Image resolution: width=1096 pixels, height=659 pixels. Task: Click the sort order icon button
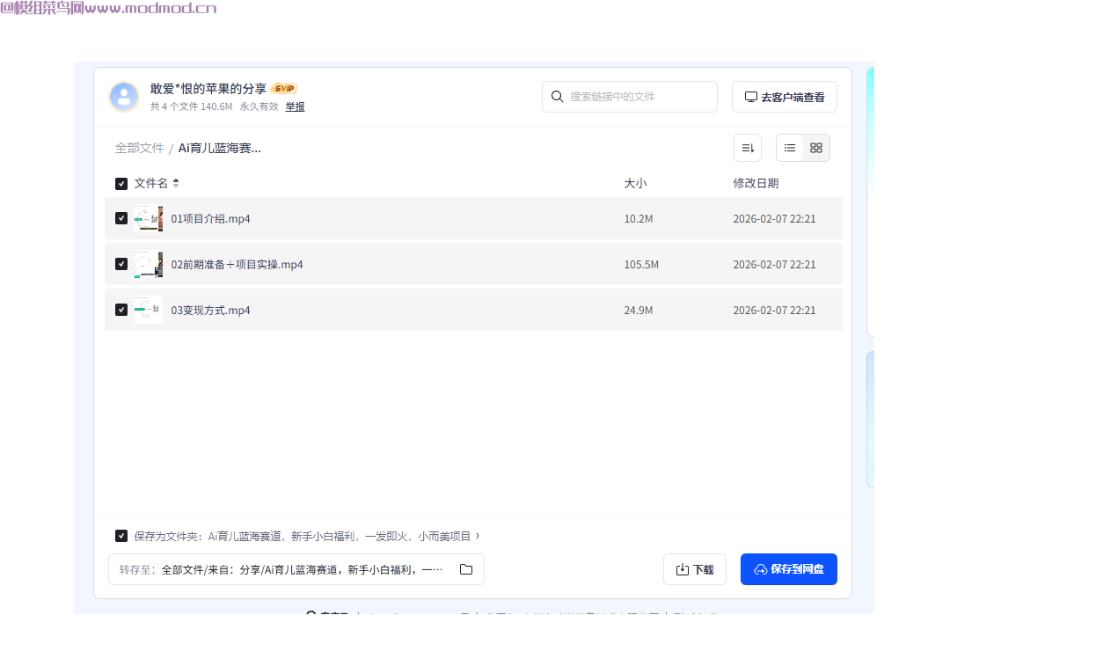click(748, 148)
